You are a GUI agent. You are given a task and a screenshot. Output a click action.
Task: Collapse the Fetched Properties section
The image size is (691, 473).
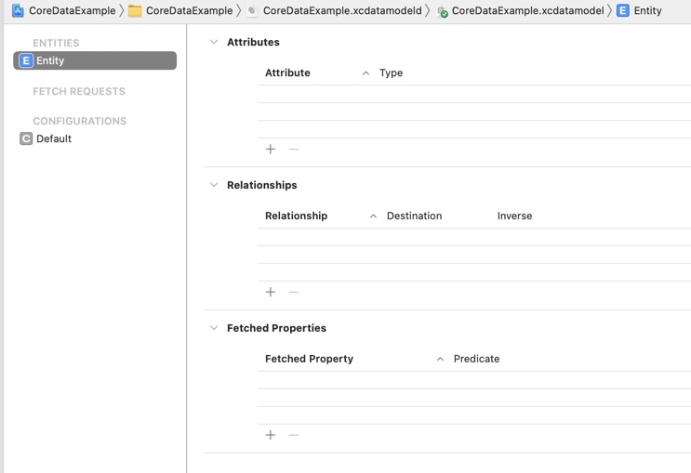[x=214, y=328]
